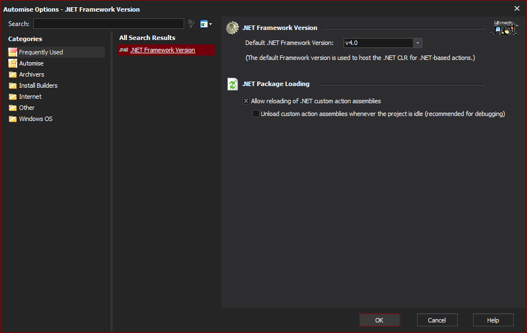Open the Other category
The height and width of the screenshot is (333, 527).
click(27, 108)
